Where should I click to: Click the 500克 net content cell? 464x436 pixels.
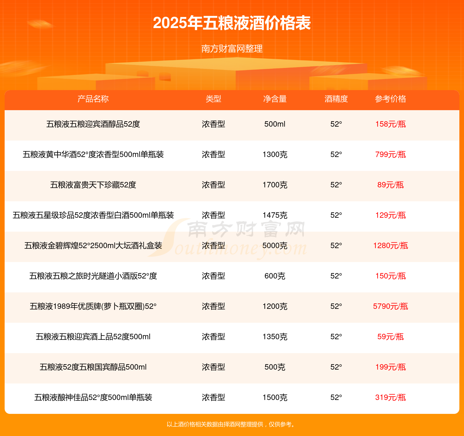coord(275,367)
